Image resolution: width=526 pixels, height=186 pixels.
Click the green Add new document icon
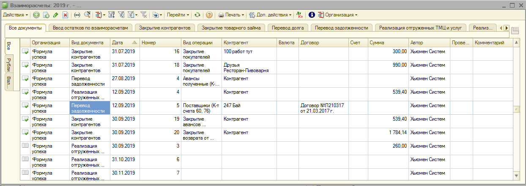[x=36, y=15]
